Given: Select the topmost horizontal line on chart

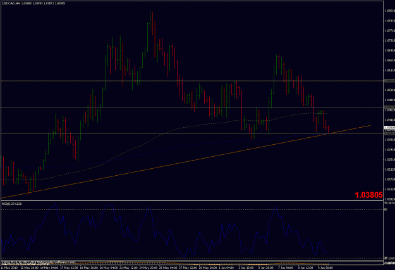Looking at the screenshot, I should click(193, 81).
